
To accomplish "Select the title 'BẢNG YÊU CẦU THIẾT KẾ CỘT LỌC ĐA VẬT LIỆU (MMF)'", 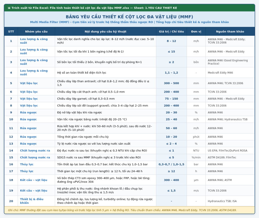I will 129,17.
